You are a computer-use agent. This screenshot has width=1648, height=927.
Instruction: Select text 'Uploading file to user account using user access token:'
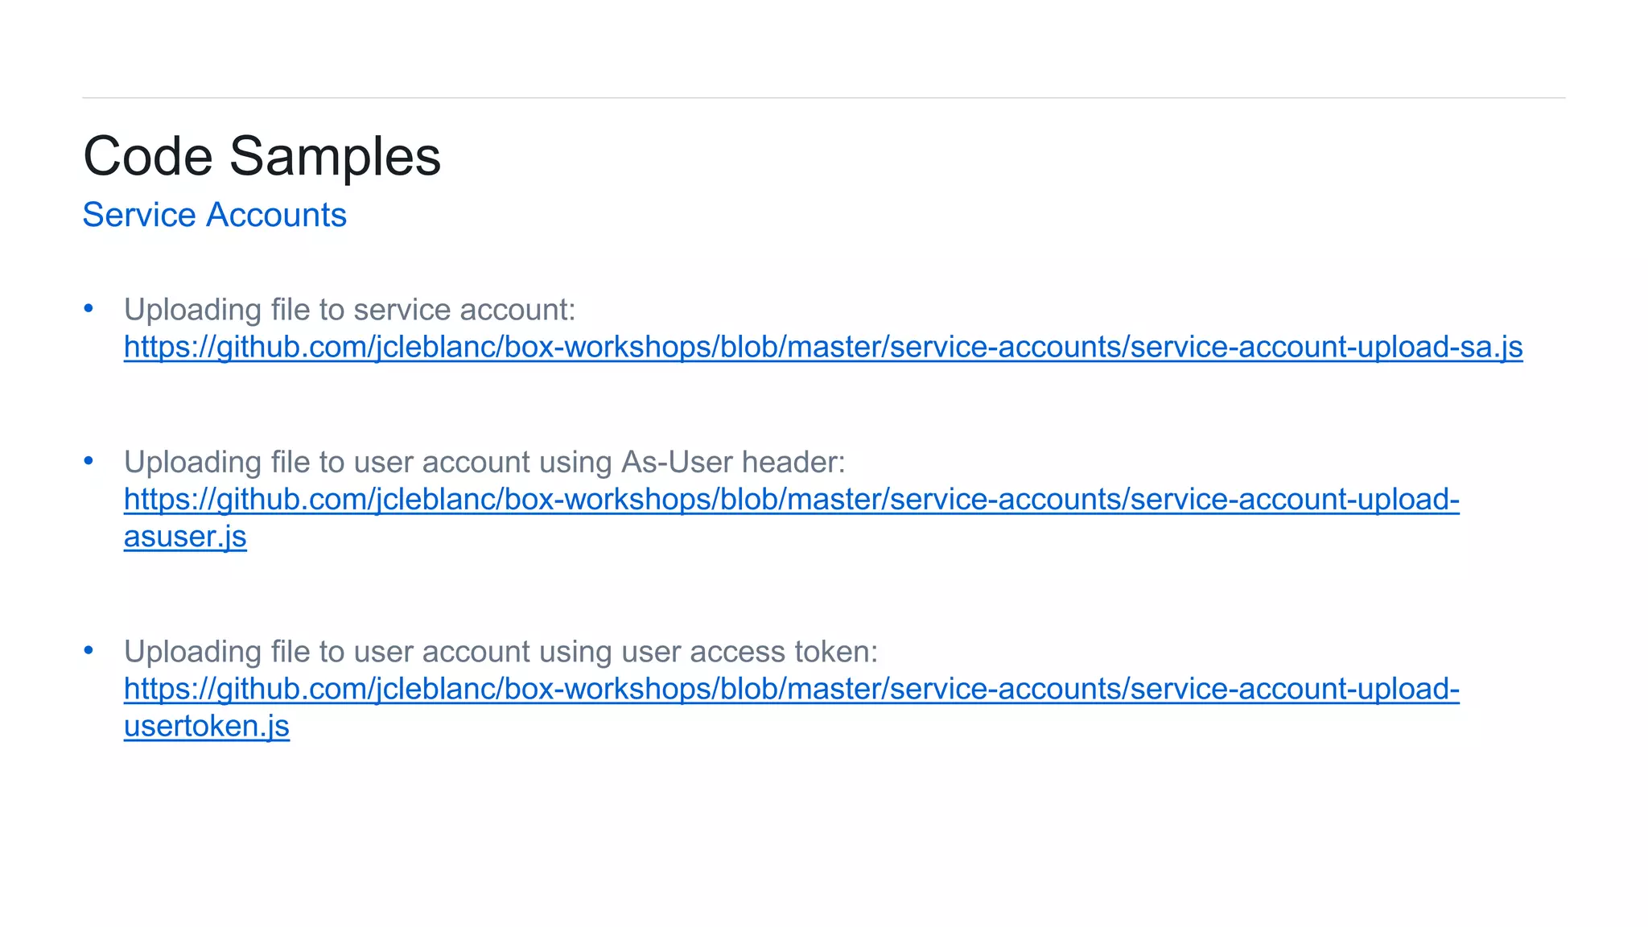pyautogui.click(x=501, y=651)
